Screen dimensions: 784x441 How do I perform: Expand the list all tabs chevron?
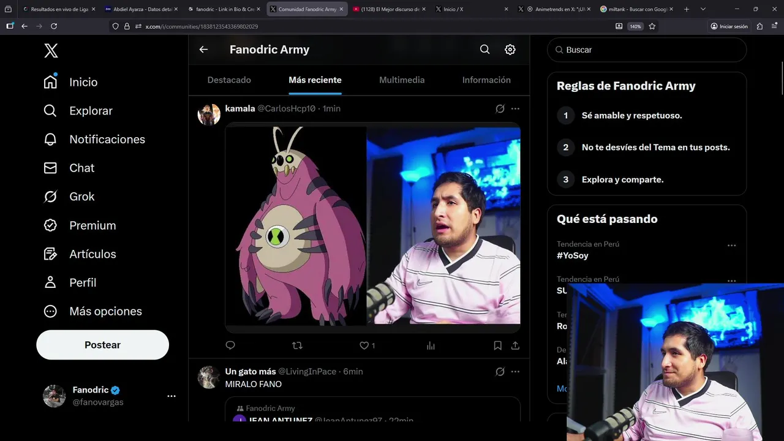[x=703, y=9]
